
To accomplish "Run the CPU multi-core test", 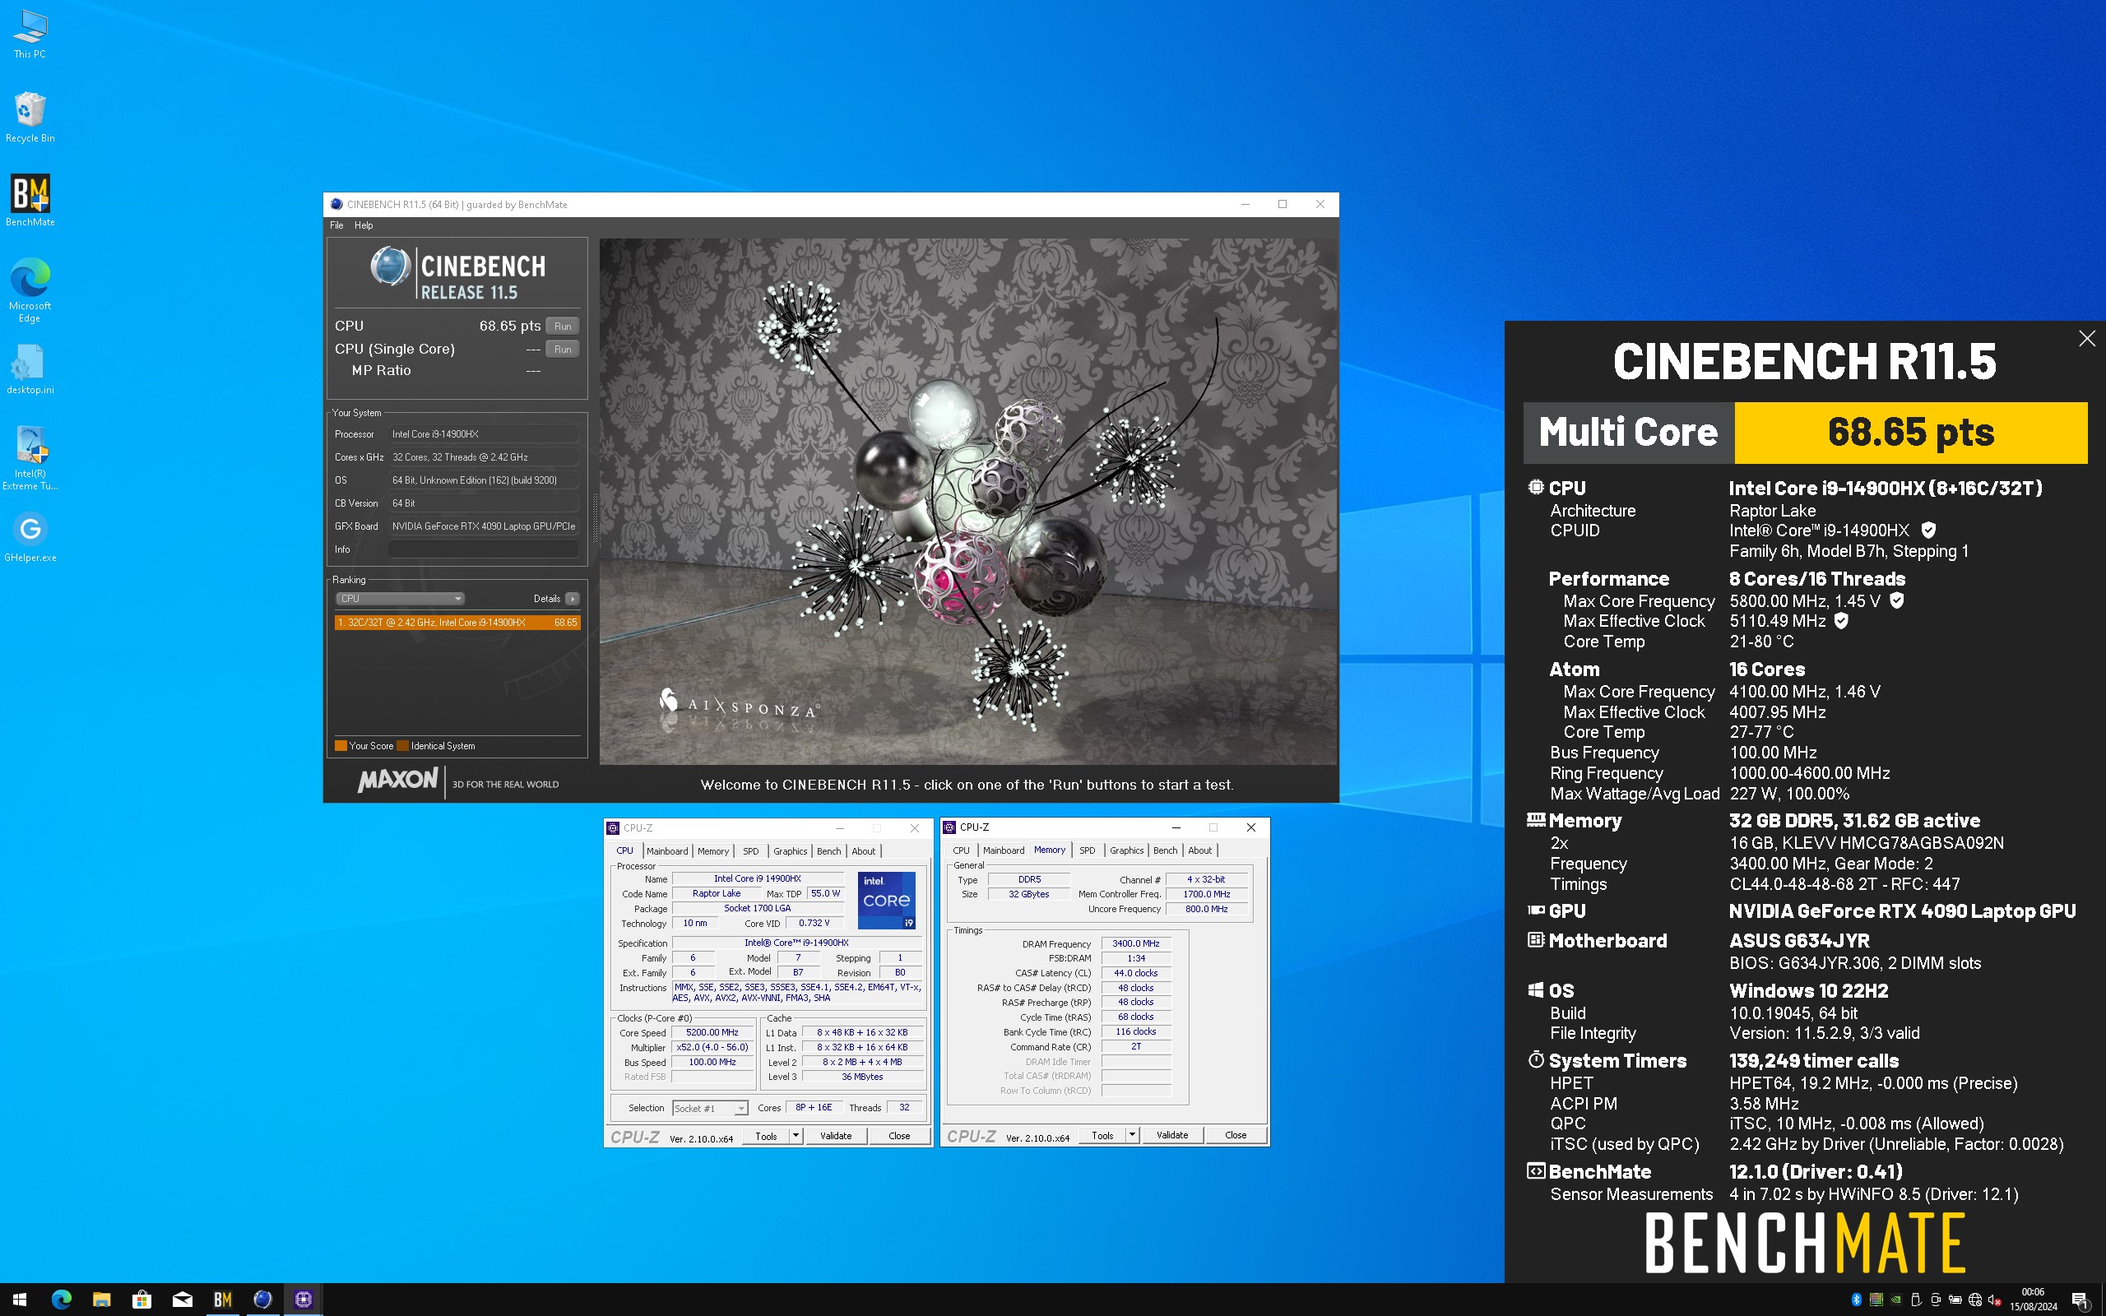I will pos(563,327).
